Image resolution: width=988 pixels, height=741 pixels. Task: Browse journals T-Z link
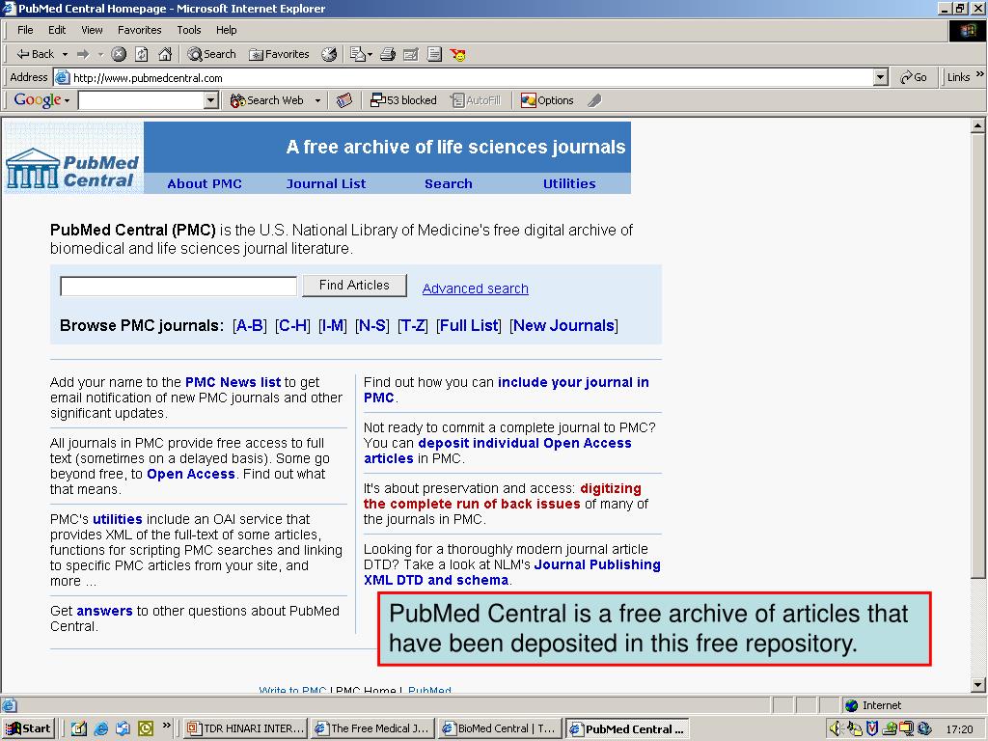tap(412, 326)
